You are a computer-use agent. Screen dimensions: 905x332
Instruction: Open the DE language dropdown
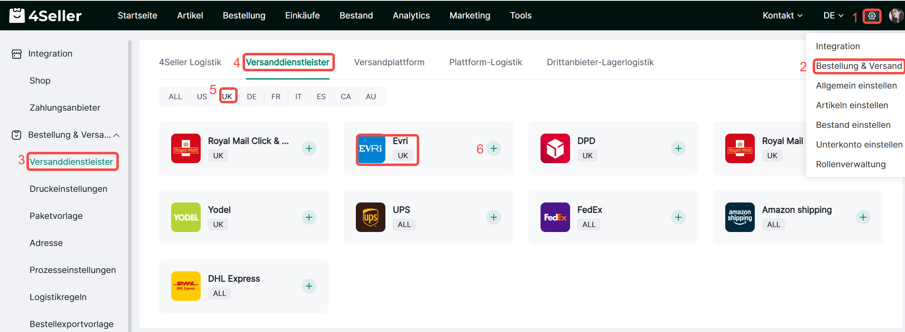point(833,16)
